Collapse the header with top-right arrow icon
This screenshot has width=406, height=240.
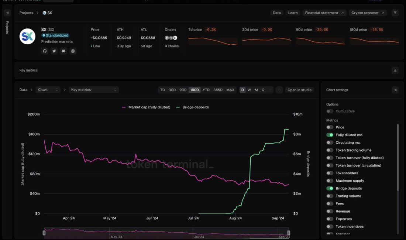click(395, 13)
